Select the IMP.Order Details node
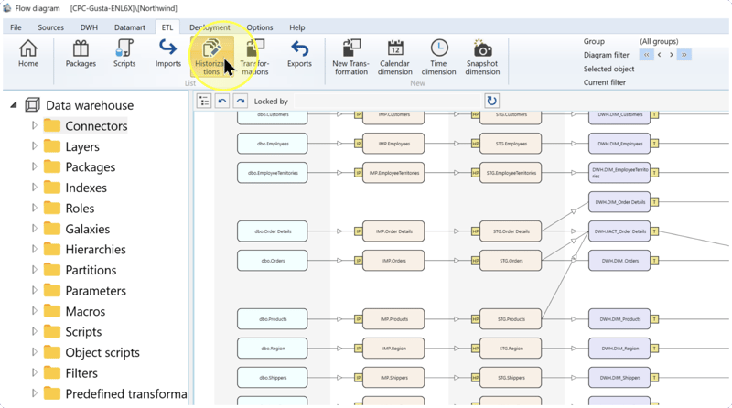The width and height of the screenshot is (732, 408). (x=393, y=231)
